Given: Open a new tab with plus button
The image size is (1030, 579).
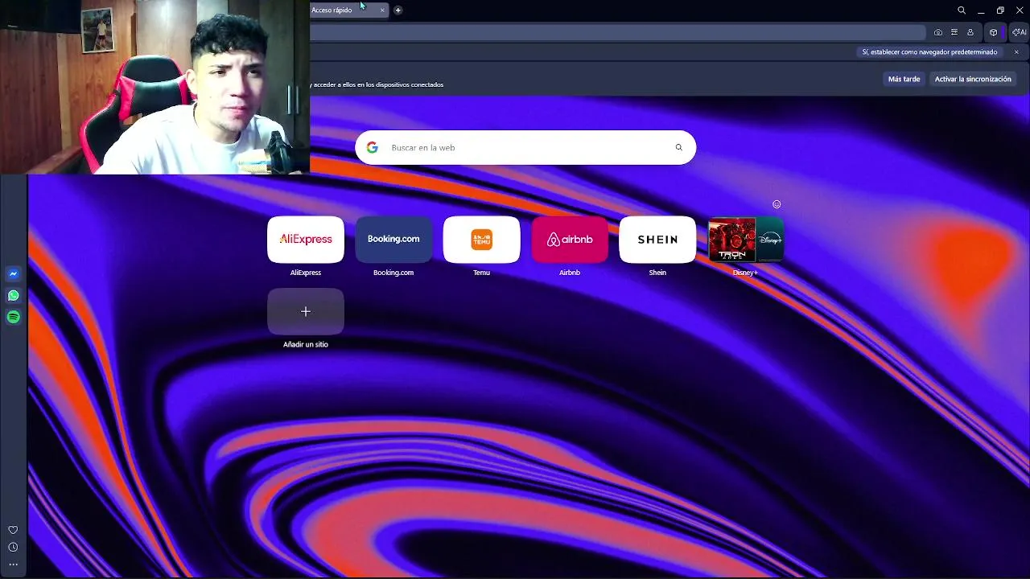Looking at the screenshot, I should (x=398, y=10).
